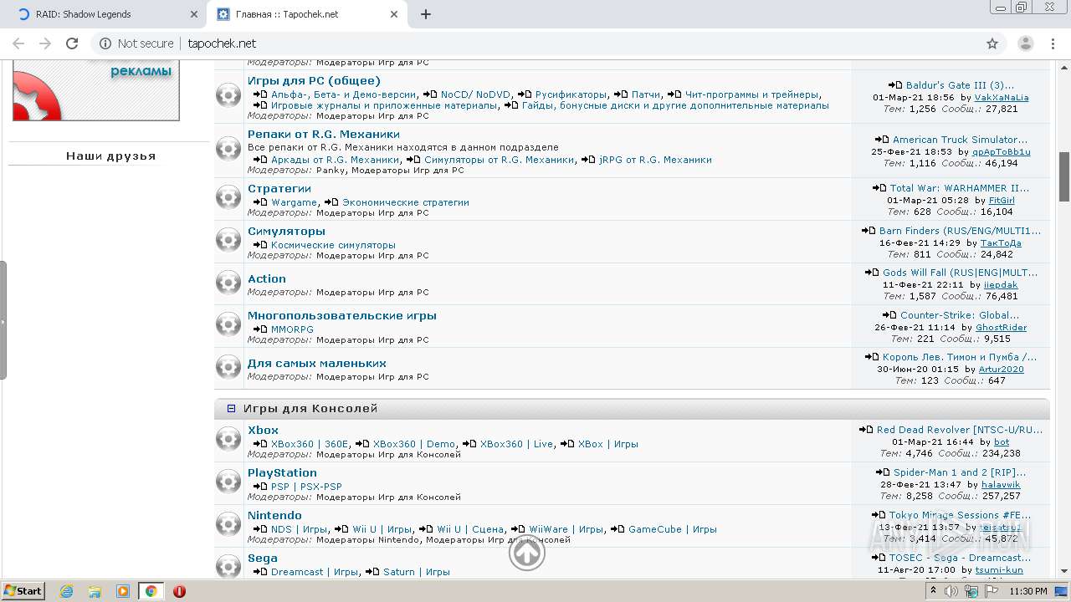Open user GhostRider profile link
This screenshot has height=602, width=1071.
coord(1001,328)
